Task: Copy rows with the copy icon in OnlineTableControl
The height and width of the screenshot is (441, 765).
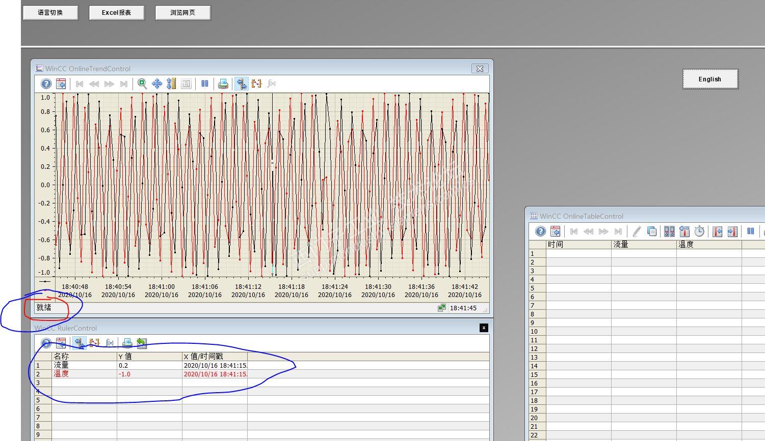Action: (651, 231)
